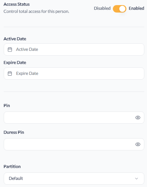Click the Expire Date field label
This screenshot has width=147, height=187.
(15, 63)
